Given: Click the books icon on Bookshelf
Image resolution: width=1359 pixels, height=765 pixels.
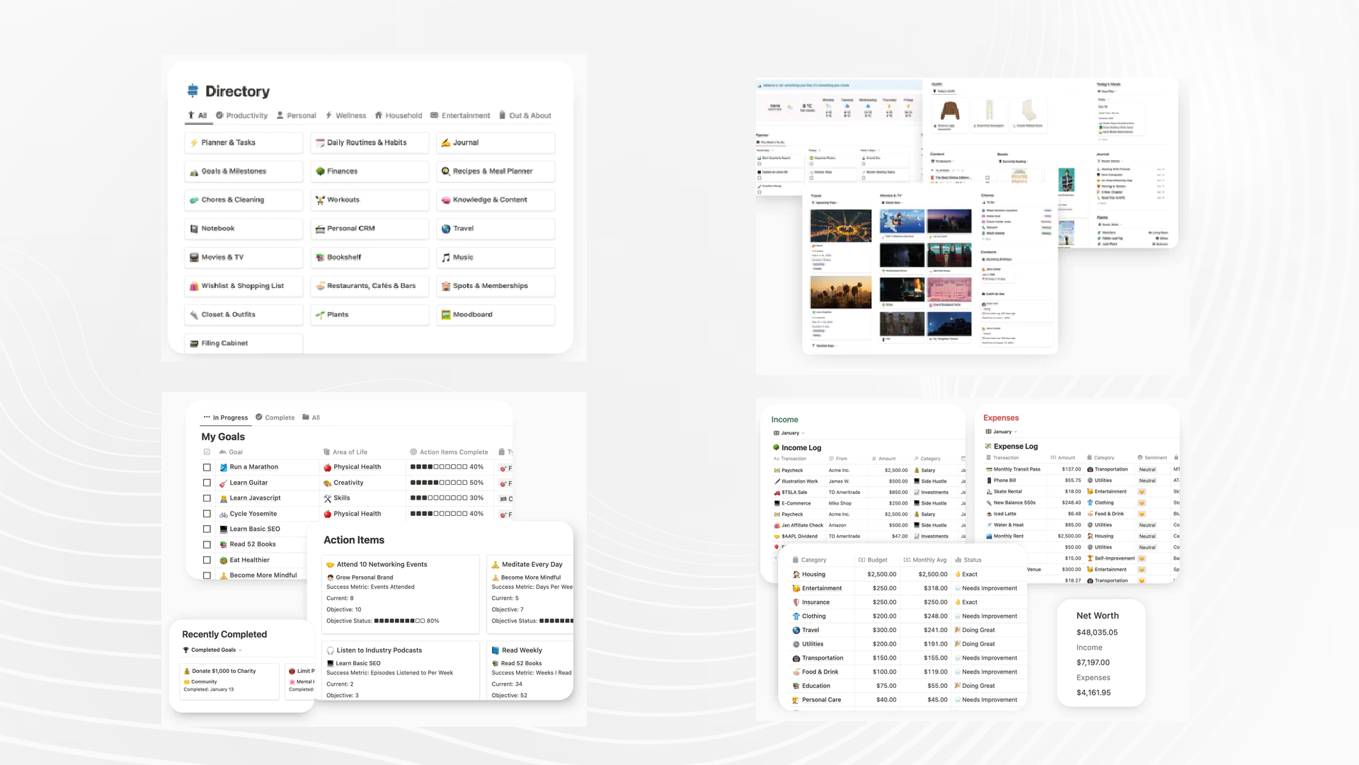Looking at the screenshot, I should (320, 258).
